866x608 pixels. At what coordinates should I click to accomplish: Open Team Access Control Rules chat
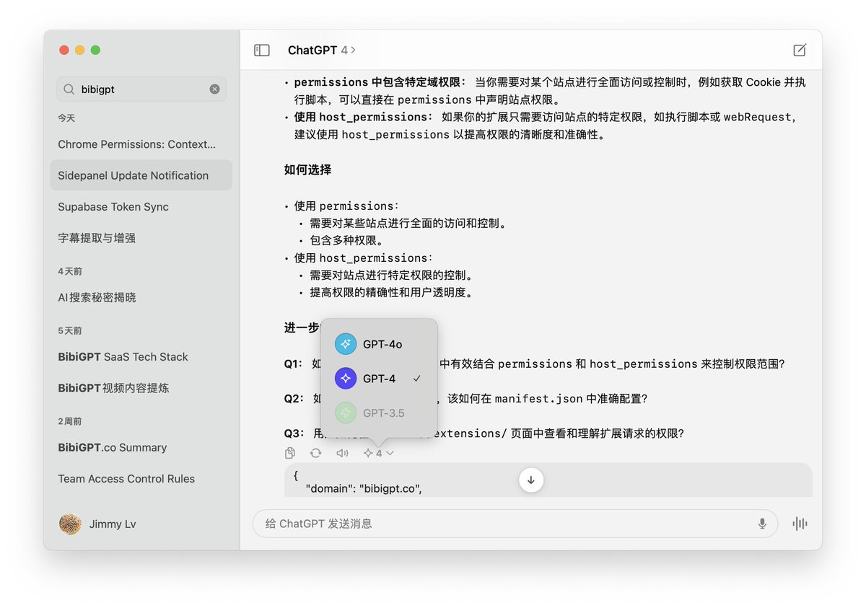(x=141, y=479)
